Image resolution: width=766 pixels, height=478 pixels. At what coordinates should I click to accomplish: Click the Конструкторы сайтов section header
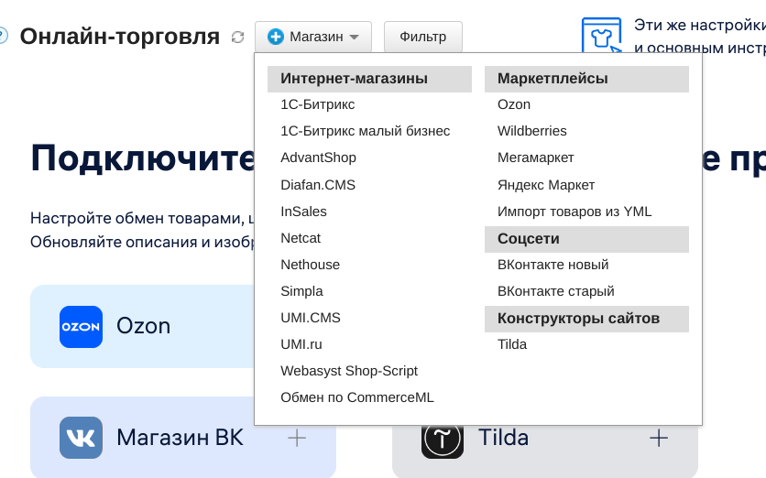(x=586, y=319)
